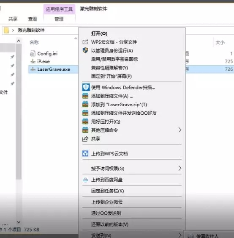
Task: Click the Config.ini file icon
Action: (33, 53)
